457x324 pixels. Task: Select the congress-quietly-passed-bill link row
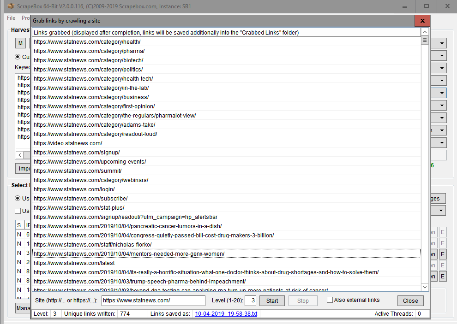227,235
